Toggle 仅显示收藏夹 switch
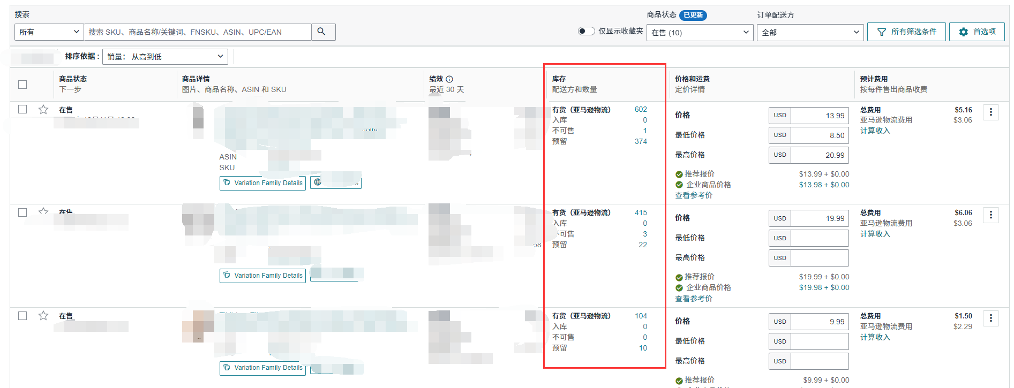Screen dimensions: 1014x388 (586, 31)
